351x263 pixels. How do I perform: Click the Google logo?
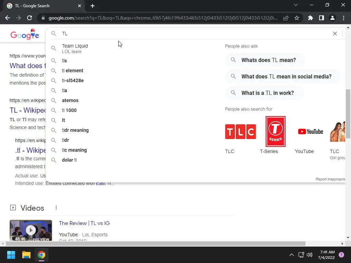click(25, 34)
